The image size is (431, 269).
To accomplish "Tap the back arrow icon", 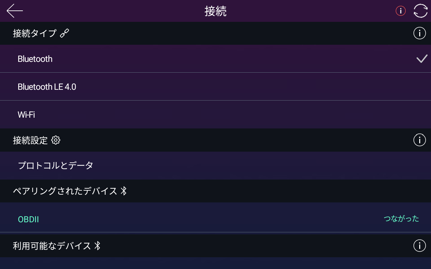I will coord(15,11).
